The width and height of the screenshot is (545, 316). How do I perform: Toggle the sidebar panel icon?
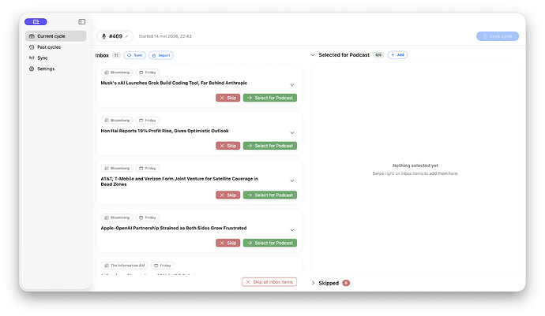pos(81,22)
